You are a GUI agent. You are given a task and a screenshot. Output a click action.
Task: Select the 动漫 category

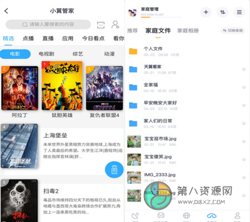click(109, 54)
